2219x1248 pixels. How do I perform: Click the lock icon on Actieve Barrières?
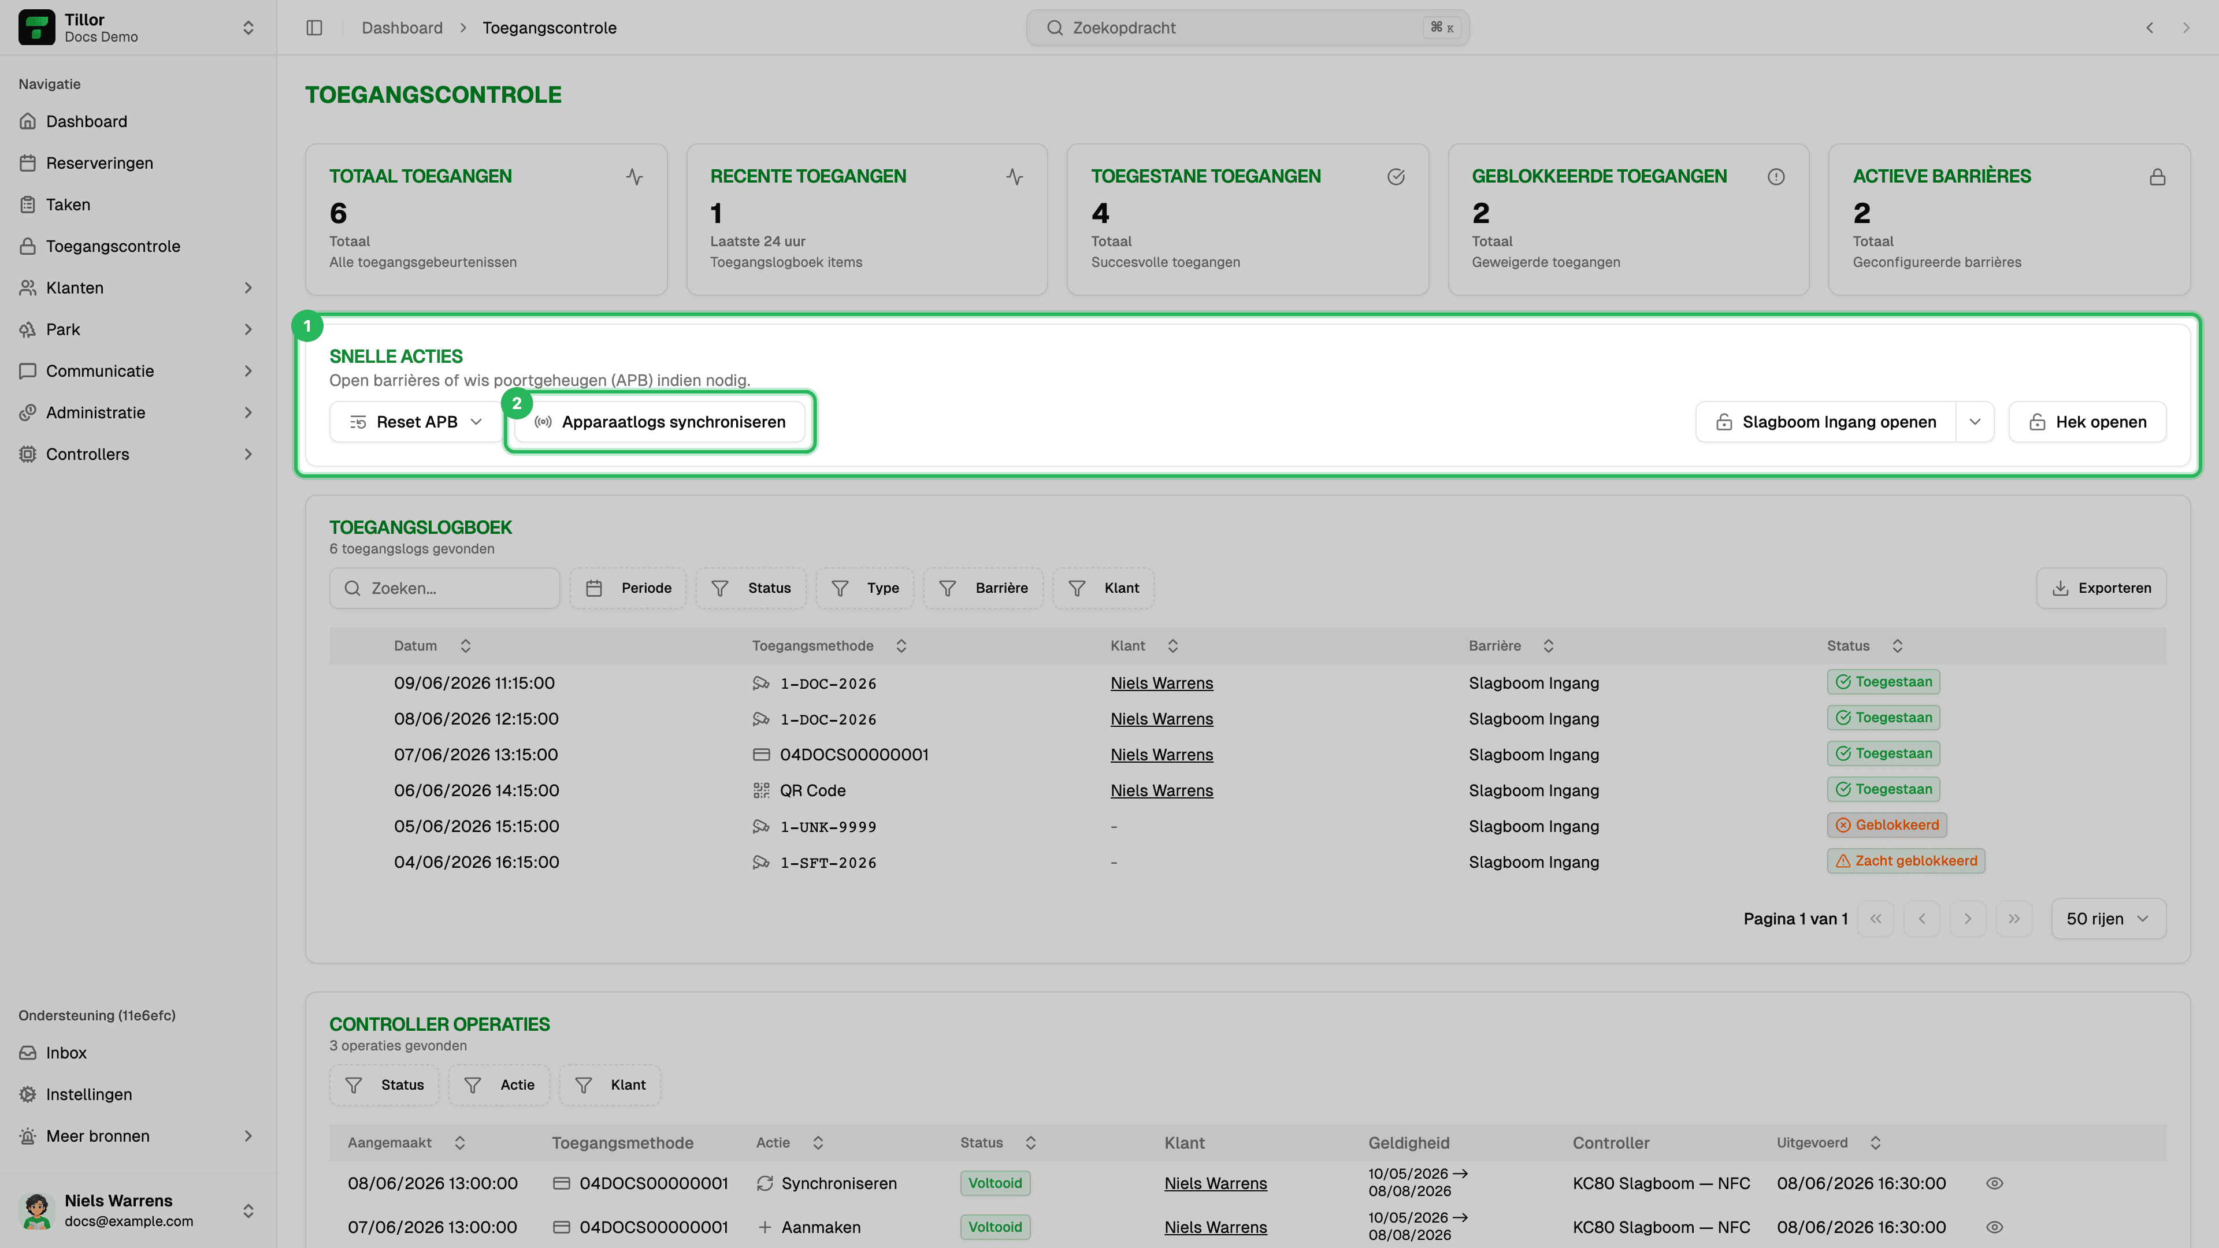coord(2158,177)
